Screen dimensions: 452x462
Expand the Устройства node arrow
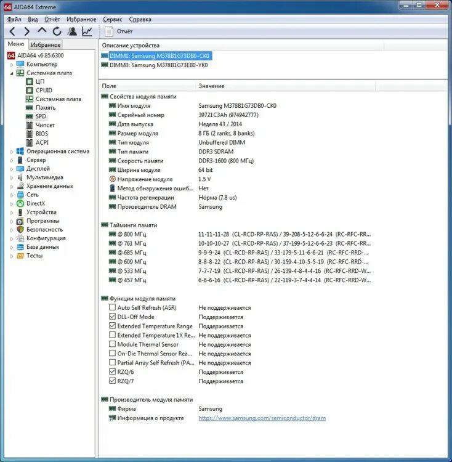tap(12, 213)
